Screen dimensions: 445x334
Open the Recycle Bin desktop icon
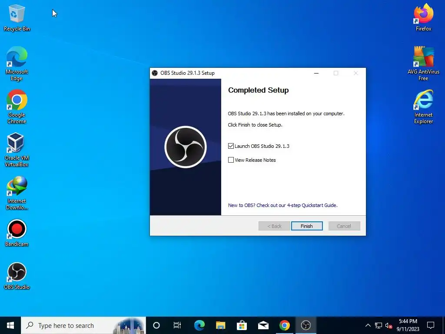pos(17,18)
